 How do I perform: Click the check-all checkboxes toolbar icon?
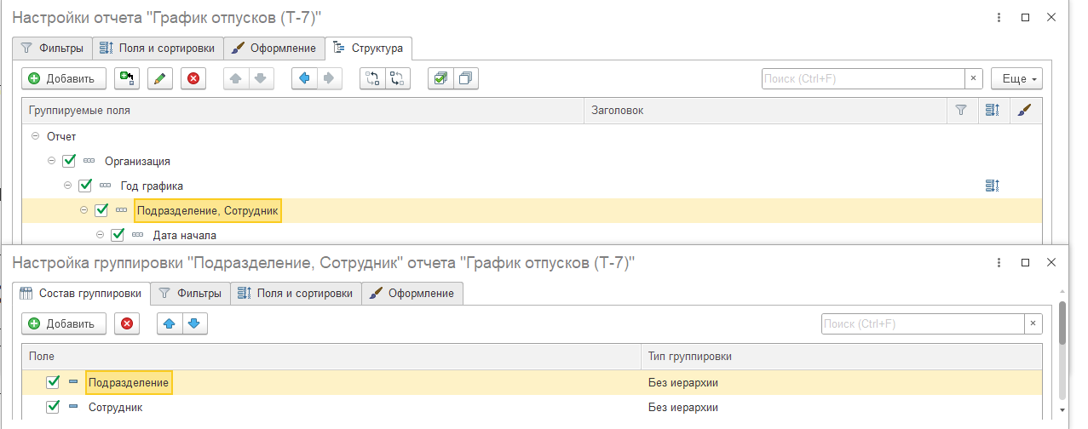coord(440,78)
